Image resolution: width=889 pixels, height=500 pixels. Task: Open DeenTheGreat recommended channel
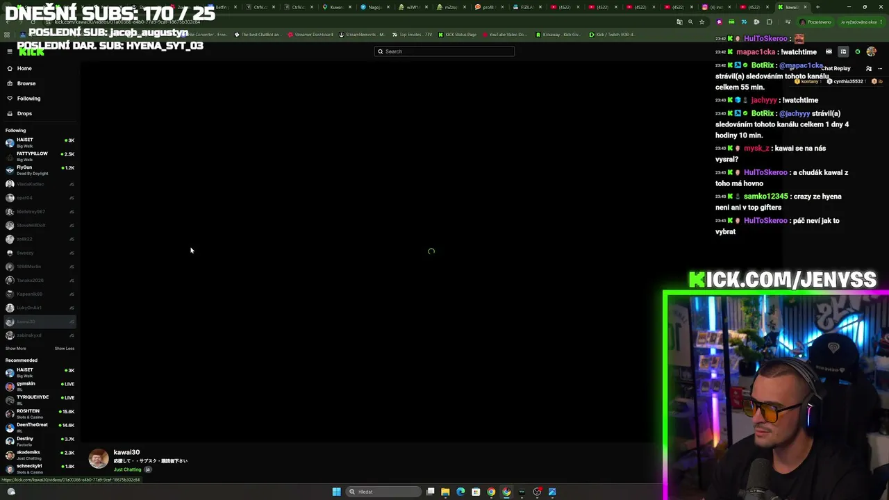40,427
